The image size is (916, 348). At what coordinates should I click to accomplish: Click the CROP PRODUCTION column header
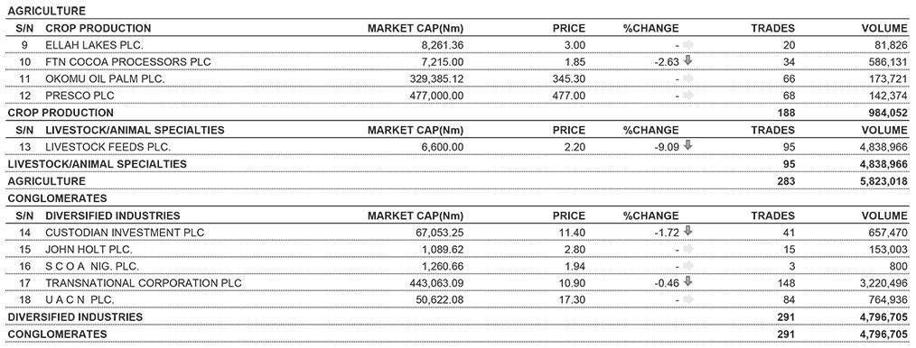tap(98, 28)
